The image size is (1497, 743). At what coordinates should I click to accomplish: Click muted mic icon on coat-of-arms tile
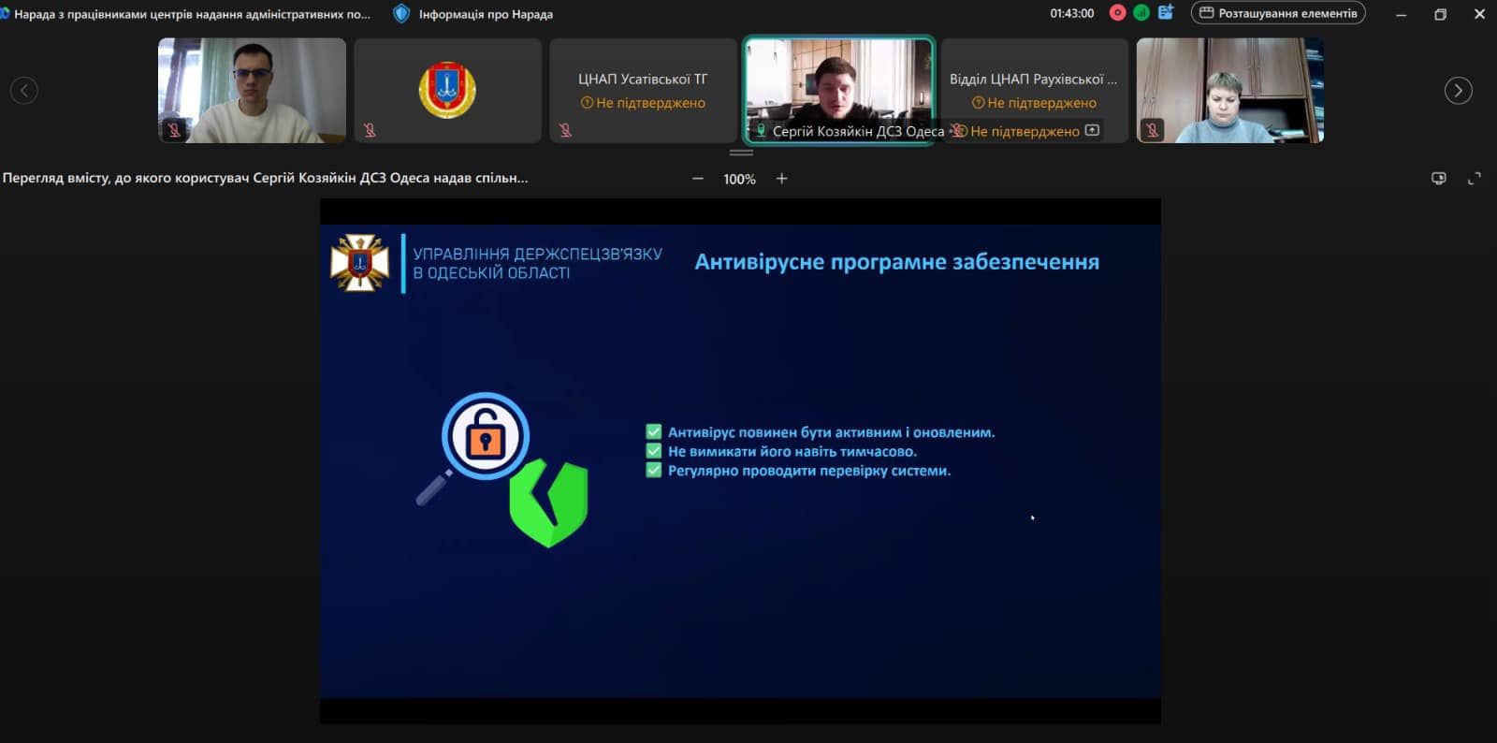(370, 130)
